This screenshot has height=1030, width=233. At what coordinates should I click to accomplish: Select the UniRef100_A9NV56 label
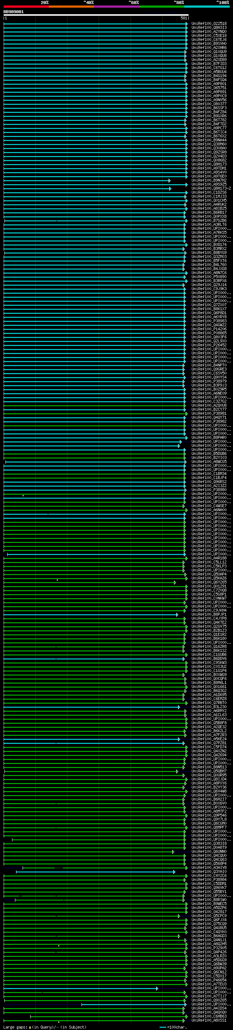209,100
